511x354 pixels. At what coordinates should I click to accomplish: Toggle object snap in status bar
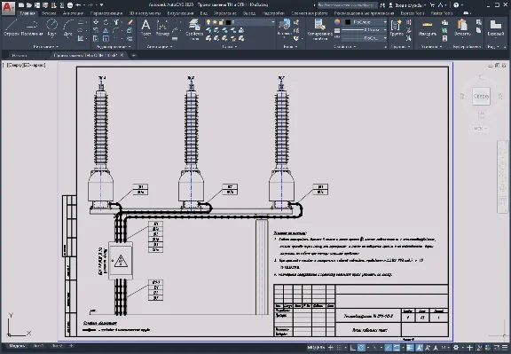pyautogui.click(x=397, y=348)
